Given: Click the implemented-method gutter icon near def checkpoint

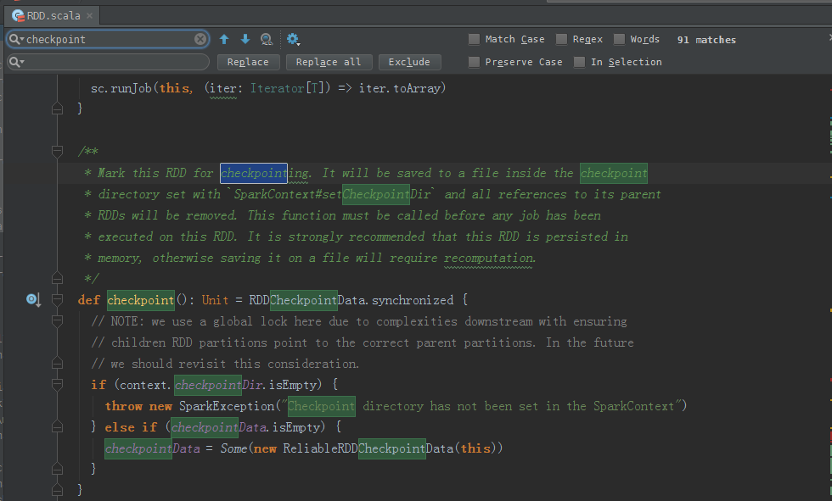Looking at the screenshot, I should tap(33, 300).
